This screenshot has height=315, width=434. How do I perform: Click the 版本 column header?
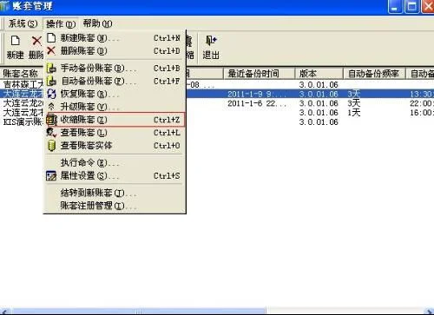tap(319, 74)
